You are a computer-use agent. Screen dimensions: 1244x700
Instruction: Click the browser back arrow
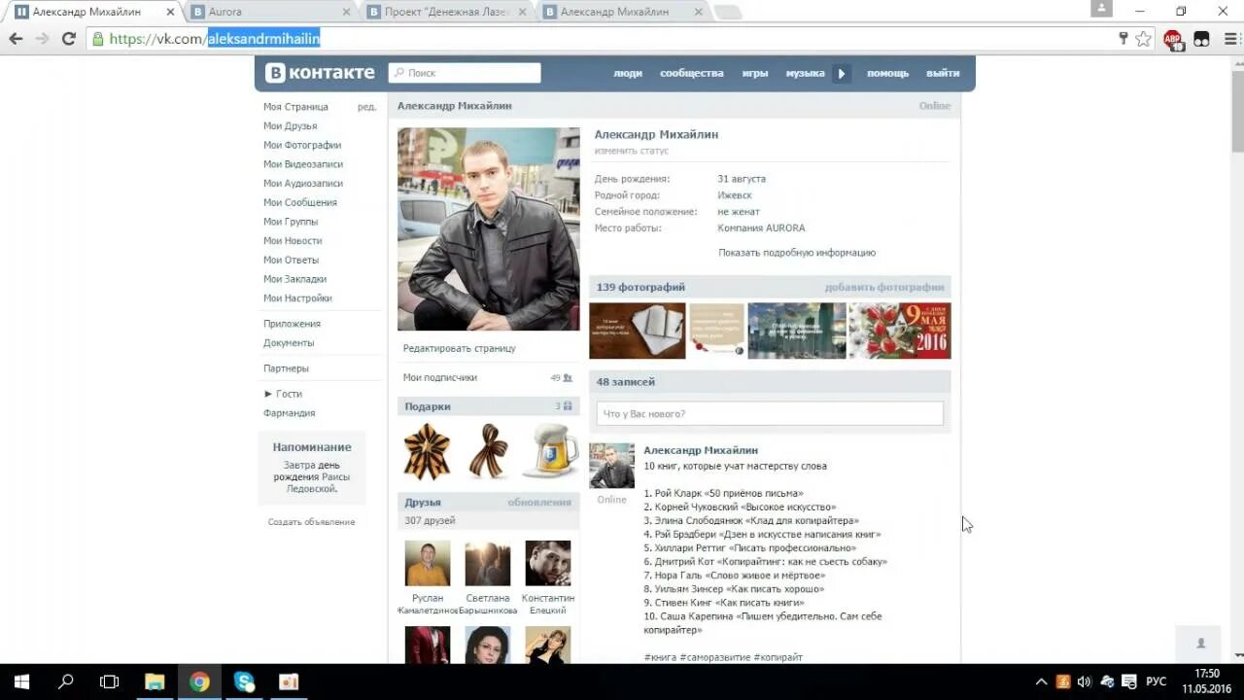(16, 39)
